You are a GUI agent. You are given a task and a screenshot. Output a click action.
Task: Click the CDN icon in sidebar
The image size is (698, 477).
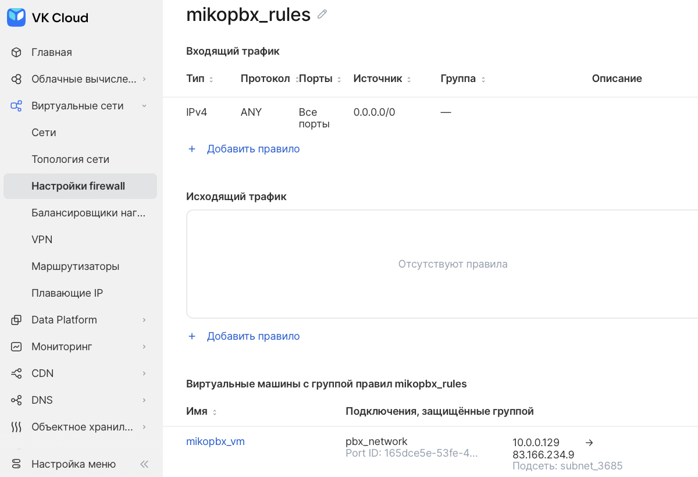[16, 373]
